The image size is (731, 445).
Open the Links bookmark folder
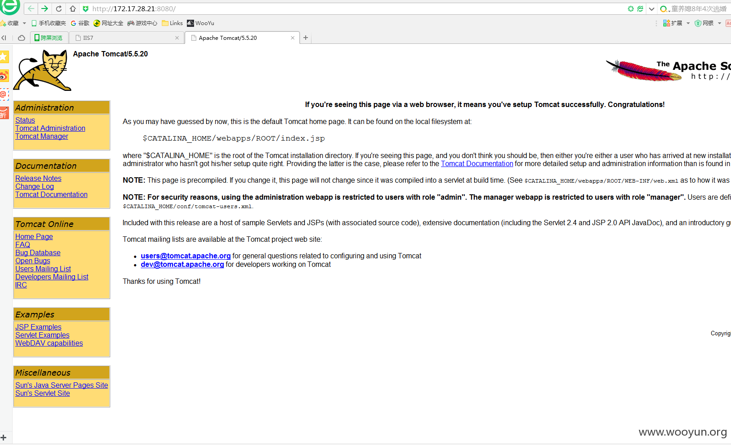[x=172, y=23]
